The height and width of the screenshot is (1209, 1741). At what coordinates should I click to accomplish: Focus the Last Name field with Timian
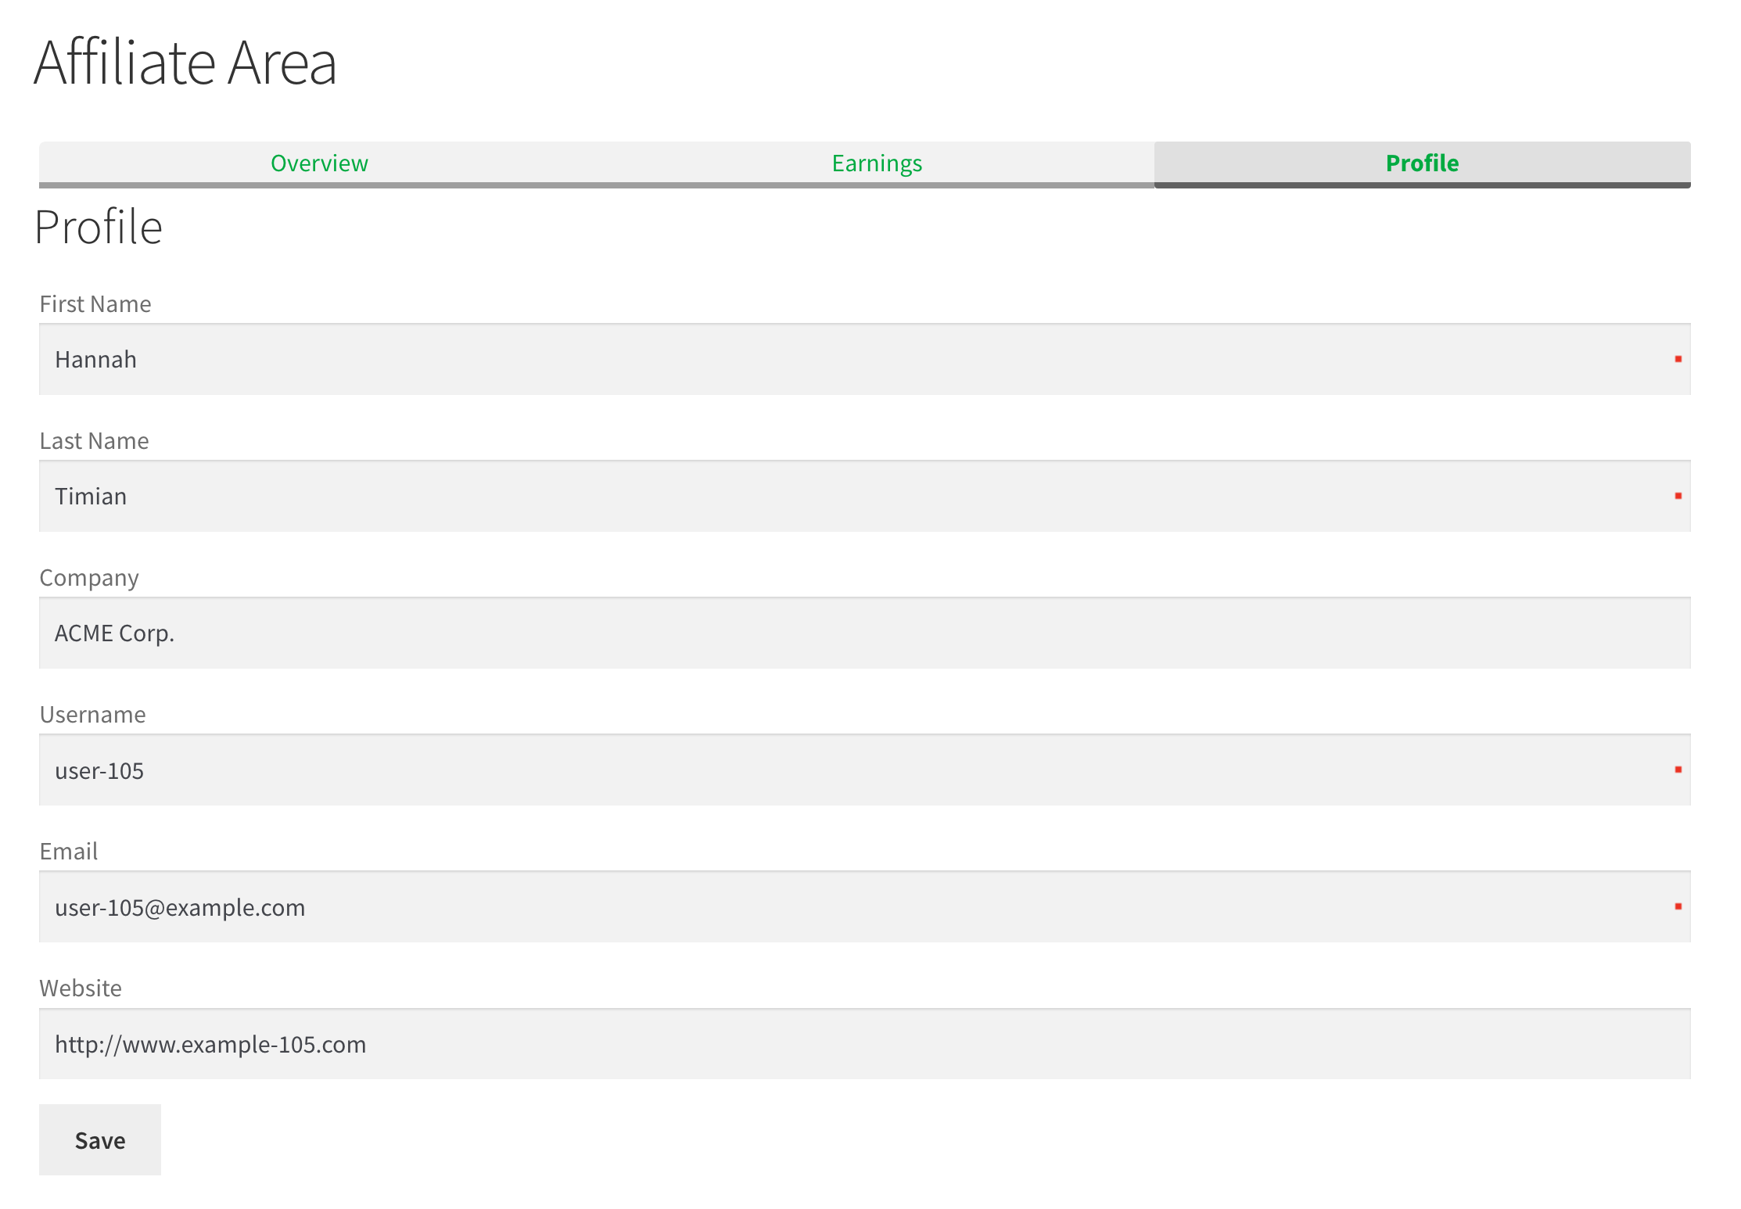click(865, 496)
